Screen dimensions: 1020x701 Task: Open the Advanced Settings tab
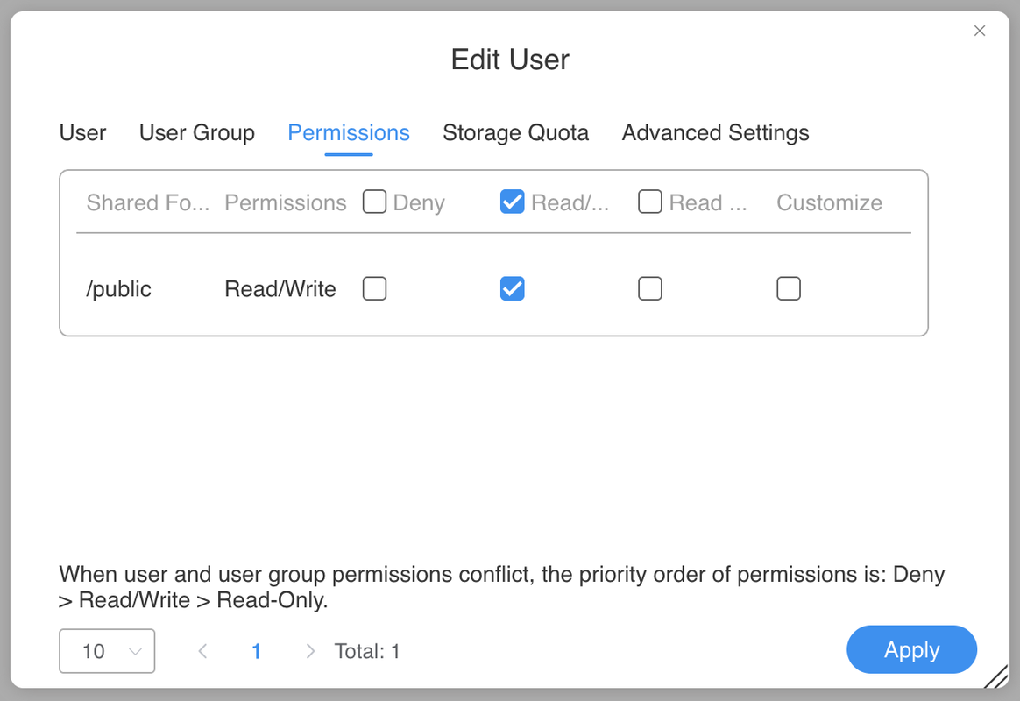pyautogui.click(x=715, y=133)
